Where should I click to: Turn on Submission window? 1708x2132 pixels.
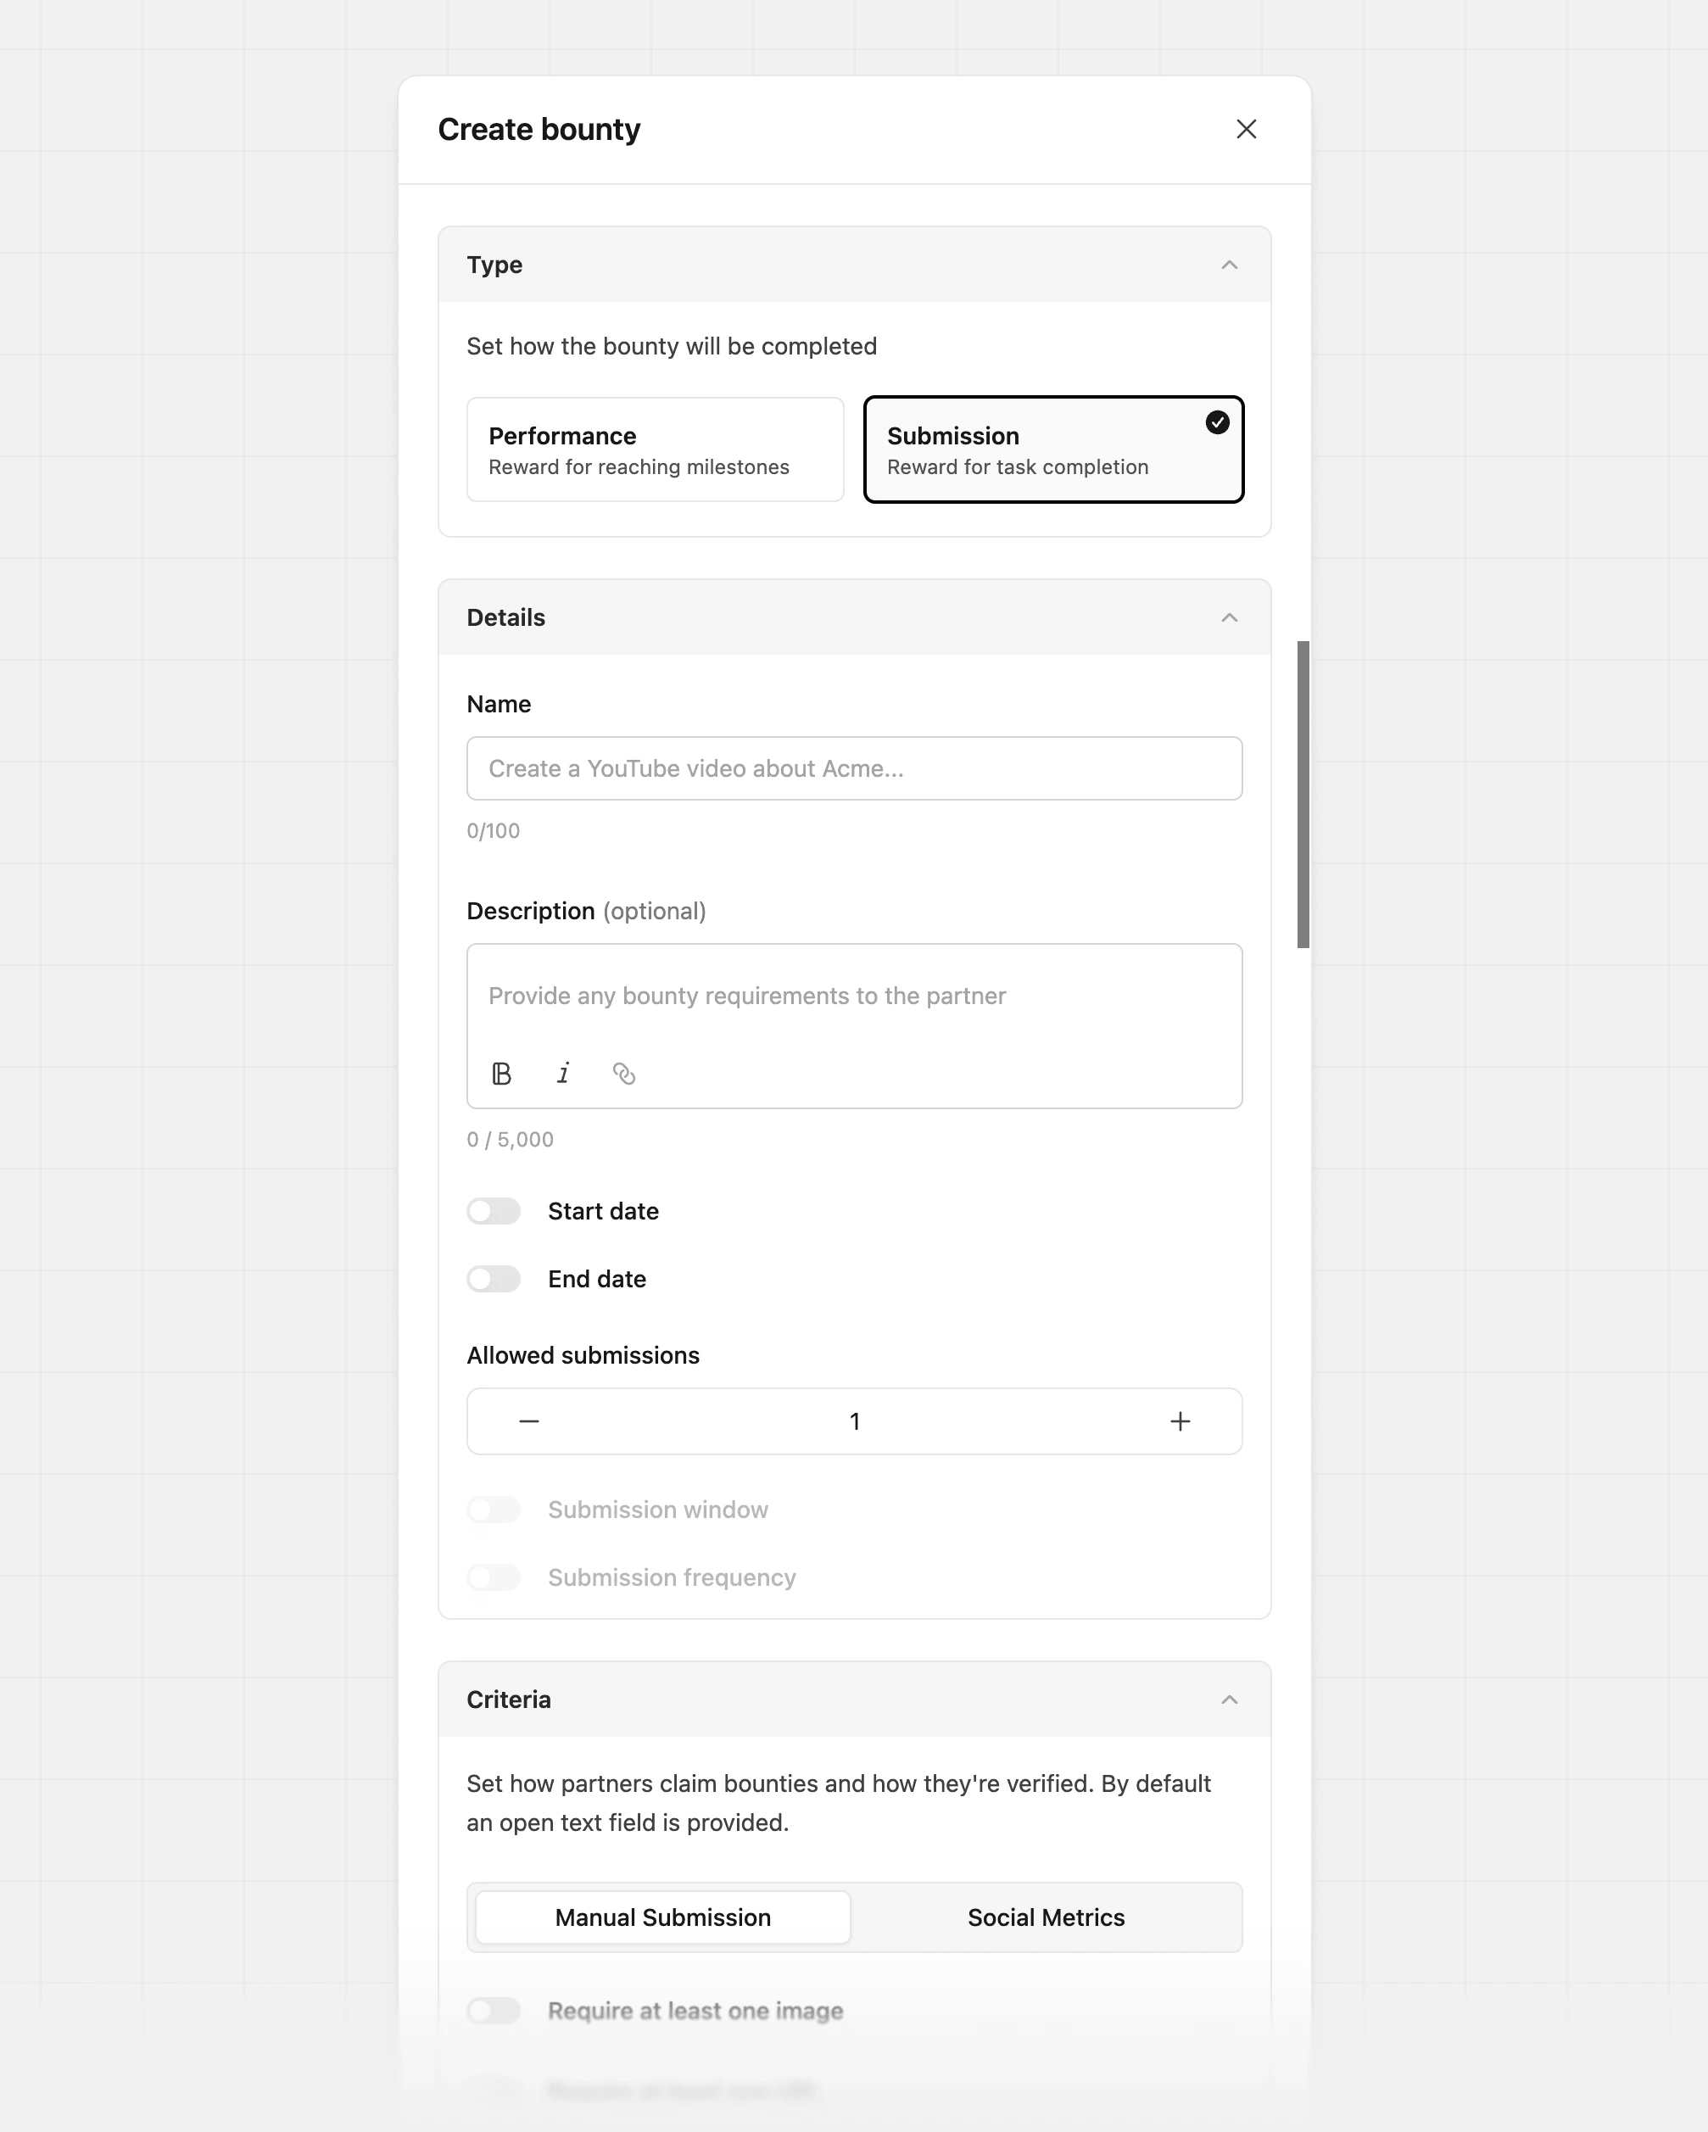(x=493, y=1509)
